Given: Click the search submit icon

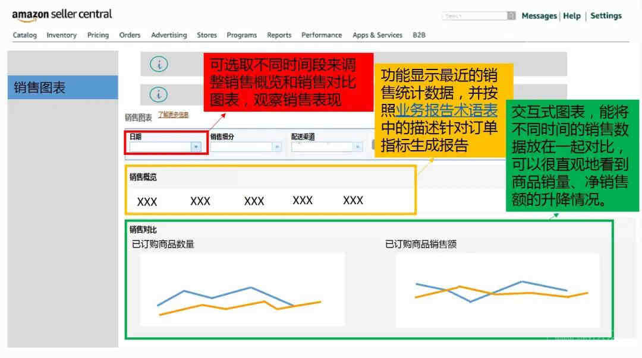Looking at the screenshot, I should [511, 16].
